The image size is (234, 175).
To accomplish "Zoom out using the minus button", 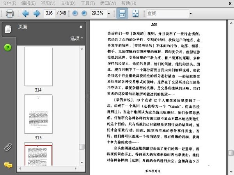I will coord(75,13).
